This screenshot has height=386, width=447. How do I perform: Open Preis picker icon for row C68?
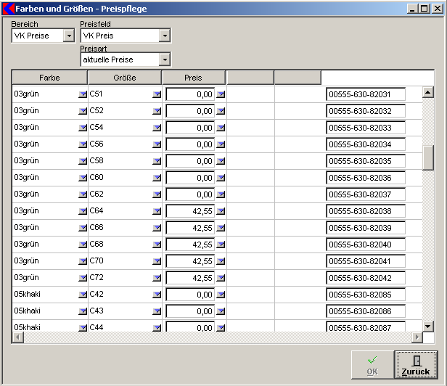[x=221, y=245]
